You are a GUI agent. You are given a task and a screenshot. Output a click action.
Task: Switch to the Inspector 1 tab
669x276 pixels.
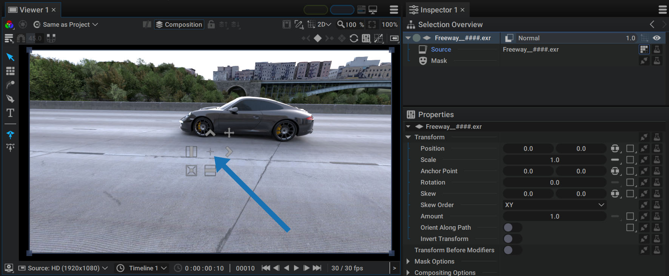point(437,10)
